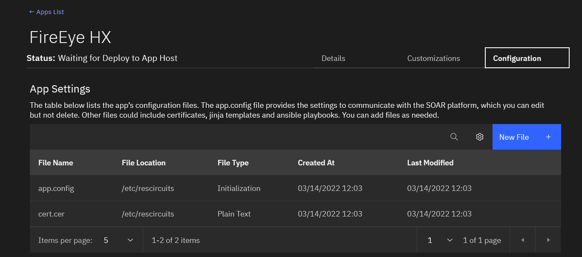582x257 pixels.
Task: Sort by Last Modified column header
Action: click(x=430, y=163)
